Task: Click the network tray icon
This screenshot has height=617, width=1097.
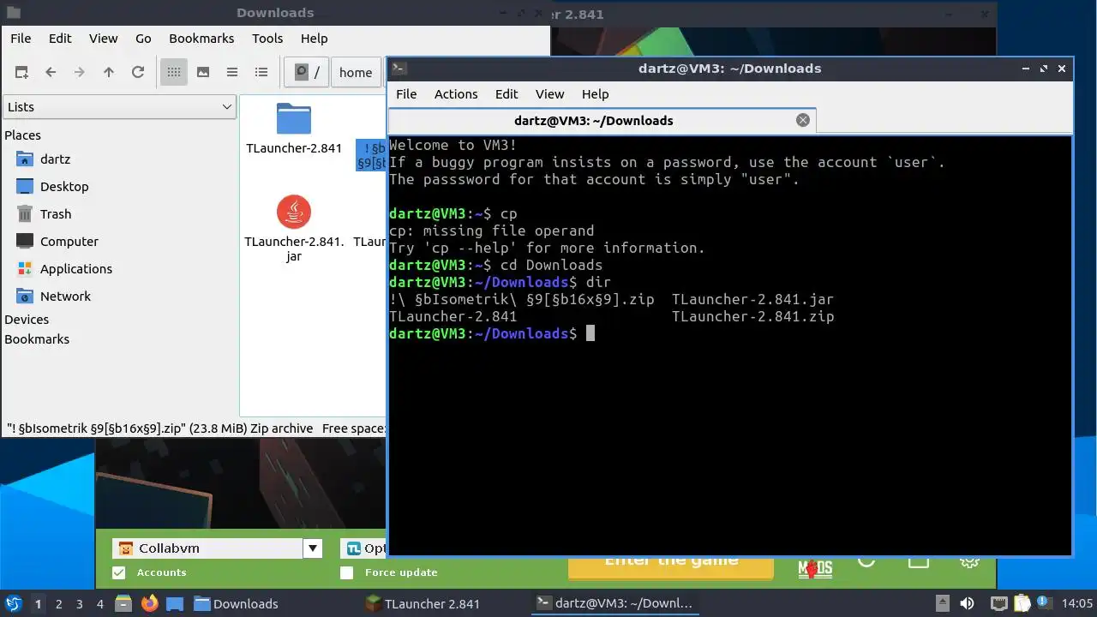Action: [998, 603]
